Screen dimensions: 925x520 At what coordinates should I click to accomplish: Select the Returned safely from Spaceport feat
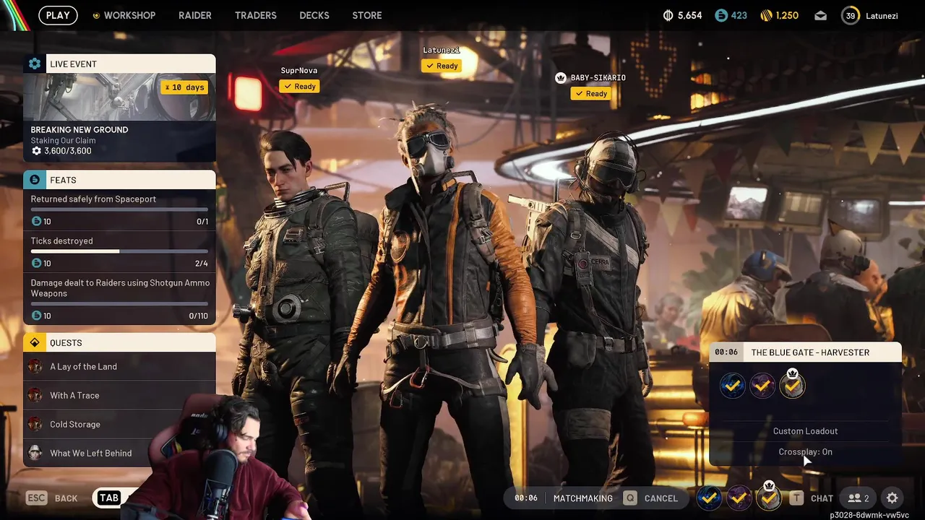tap(119, 210)
